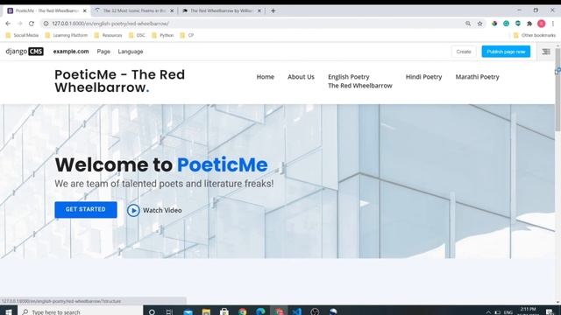Open the Page menu in CMS toolbar
This screenshot has width=561, height=315.
click(103, 52)
